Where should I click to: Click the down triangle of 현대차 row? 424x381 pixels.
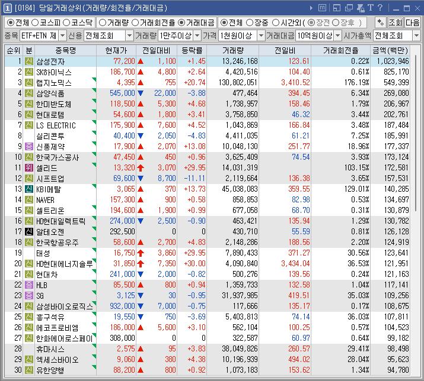pyautogui.click(x=141, y=275)
